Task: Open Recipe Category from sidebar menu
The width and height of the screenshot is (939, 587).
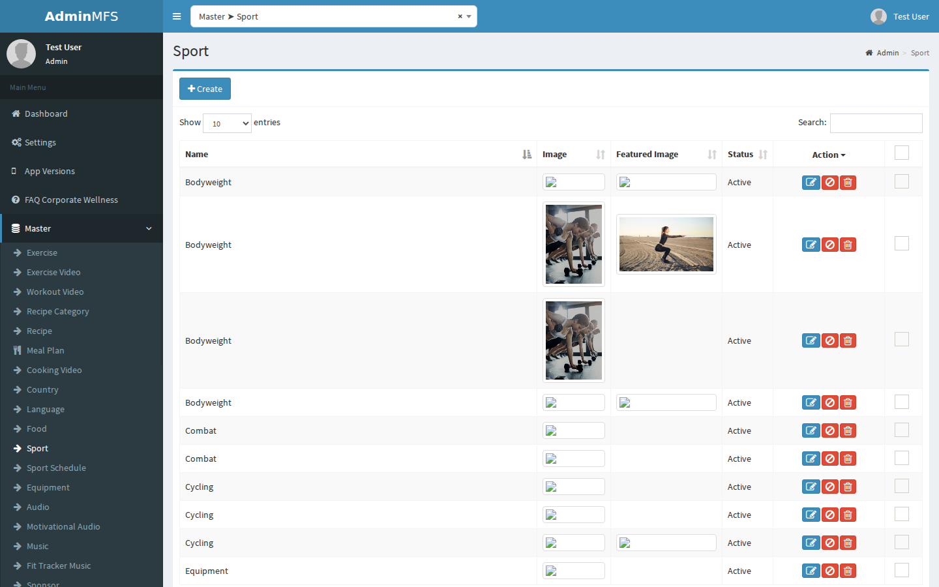Action: pos(57,311)
